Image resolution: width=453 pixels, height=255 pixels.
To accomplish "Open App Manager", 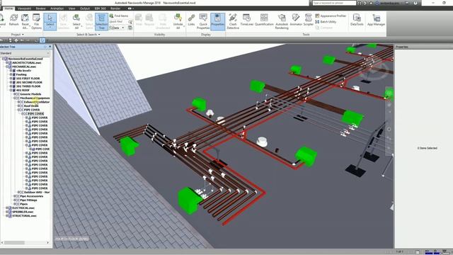I will click(376, 20).
